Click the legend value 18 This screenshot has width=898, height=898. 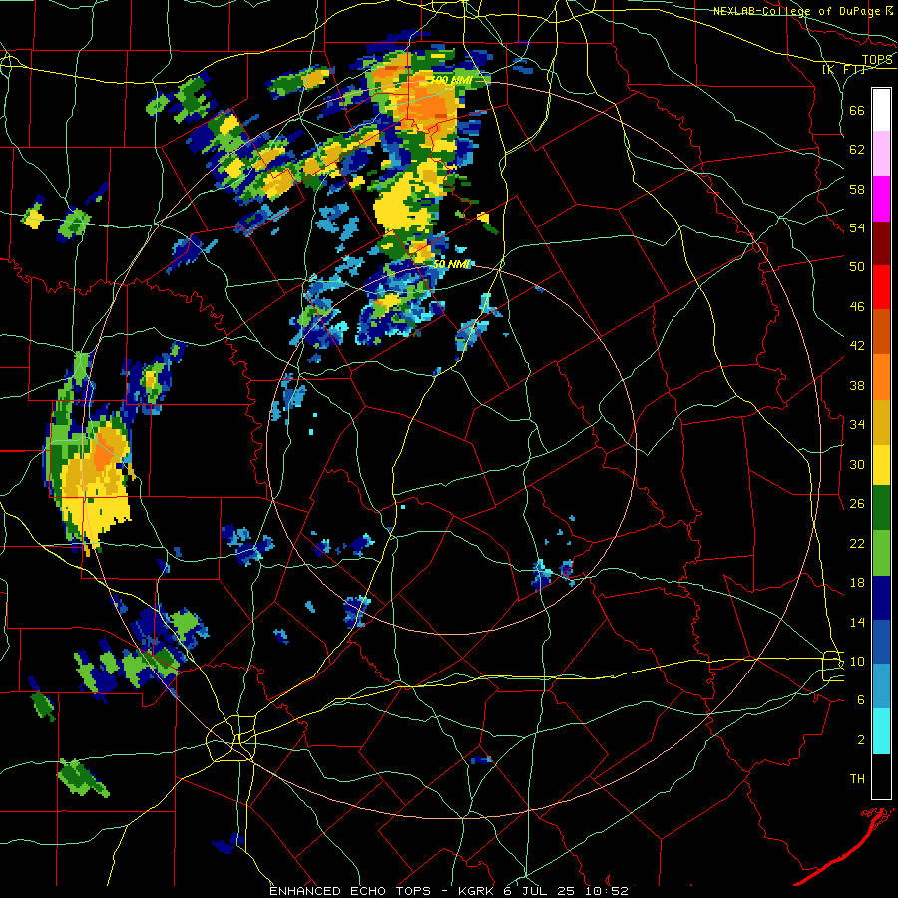point(857,583)
